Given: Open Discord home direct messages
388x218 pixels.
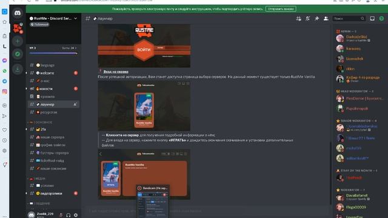Looking at the screenshot, I should pos(18,13).
